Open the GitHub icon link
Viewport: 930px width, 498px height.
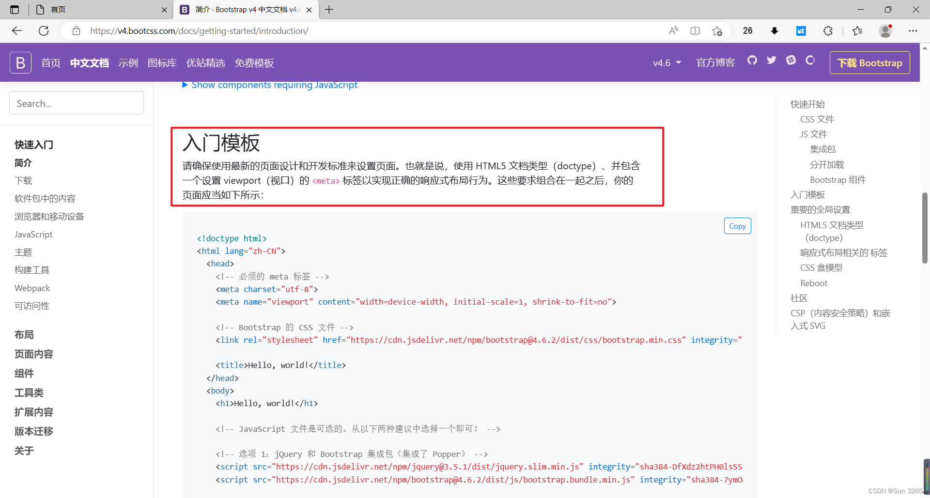[x=752, y=60]
